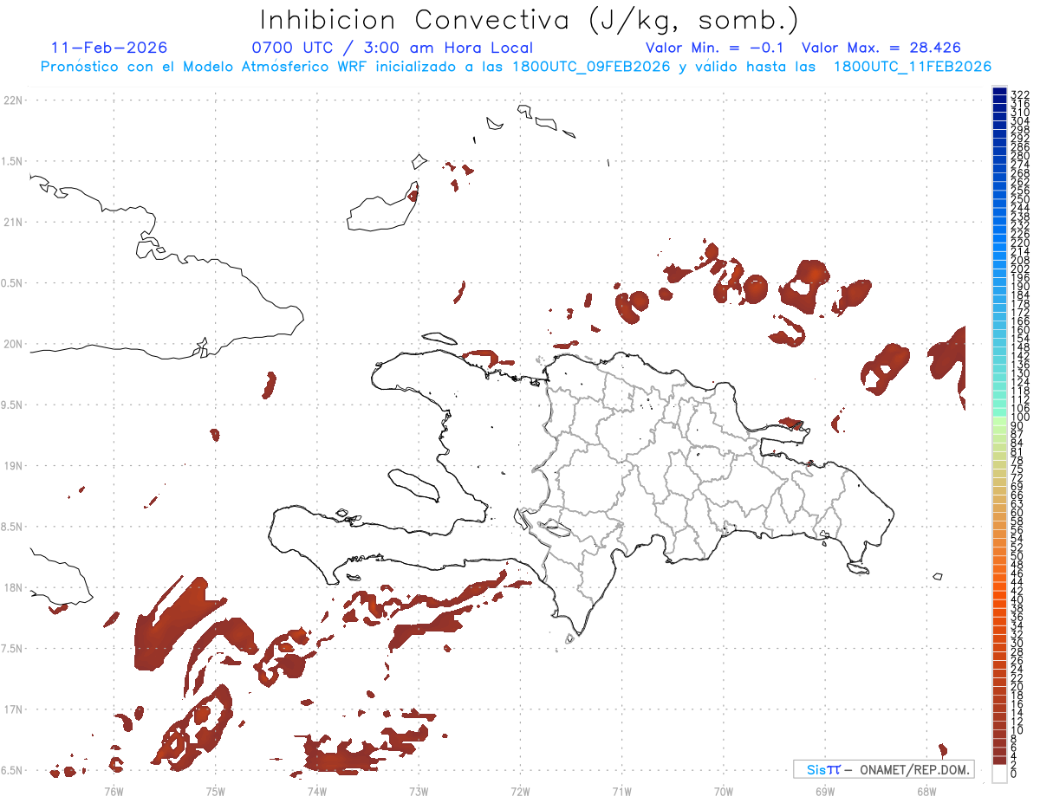Image resolution: width=1040 pixels, height=803 pixels.
Task: Click the '6.5N' latitude label
Action: coord(13,770)
